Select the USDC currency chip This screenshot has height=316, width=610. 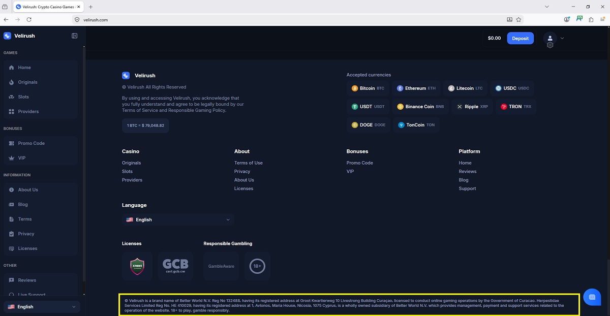(512, 88)
